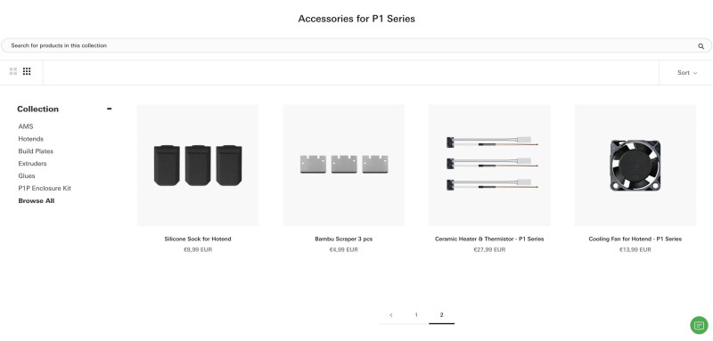Switch to dense three-column grid view
Image resolution: width=713 pixels, height=341 pixels.
coord(27,71)
